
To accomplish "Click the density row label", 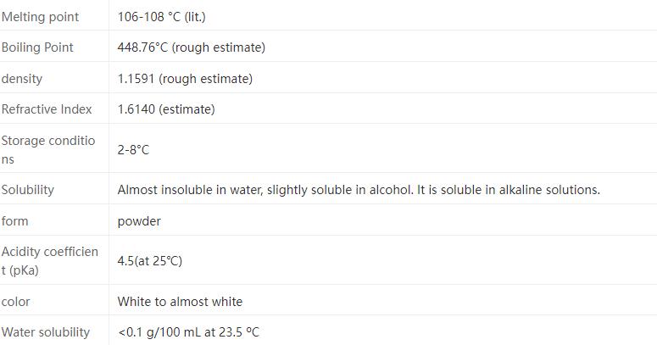I will click(22, 79).
